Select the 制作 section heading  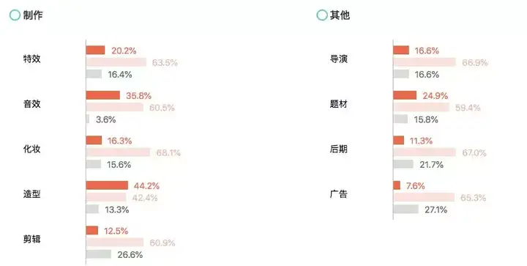pos(33,15)
